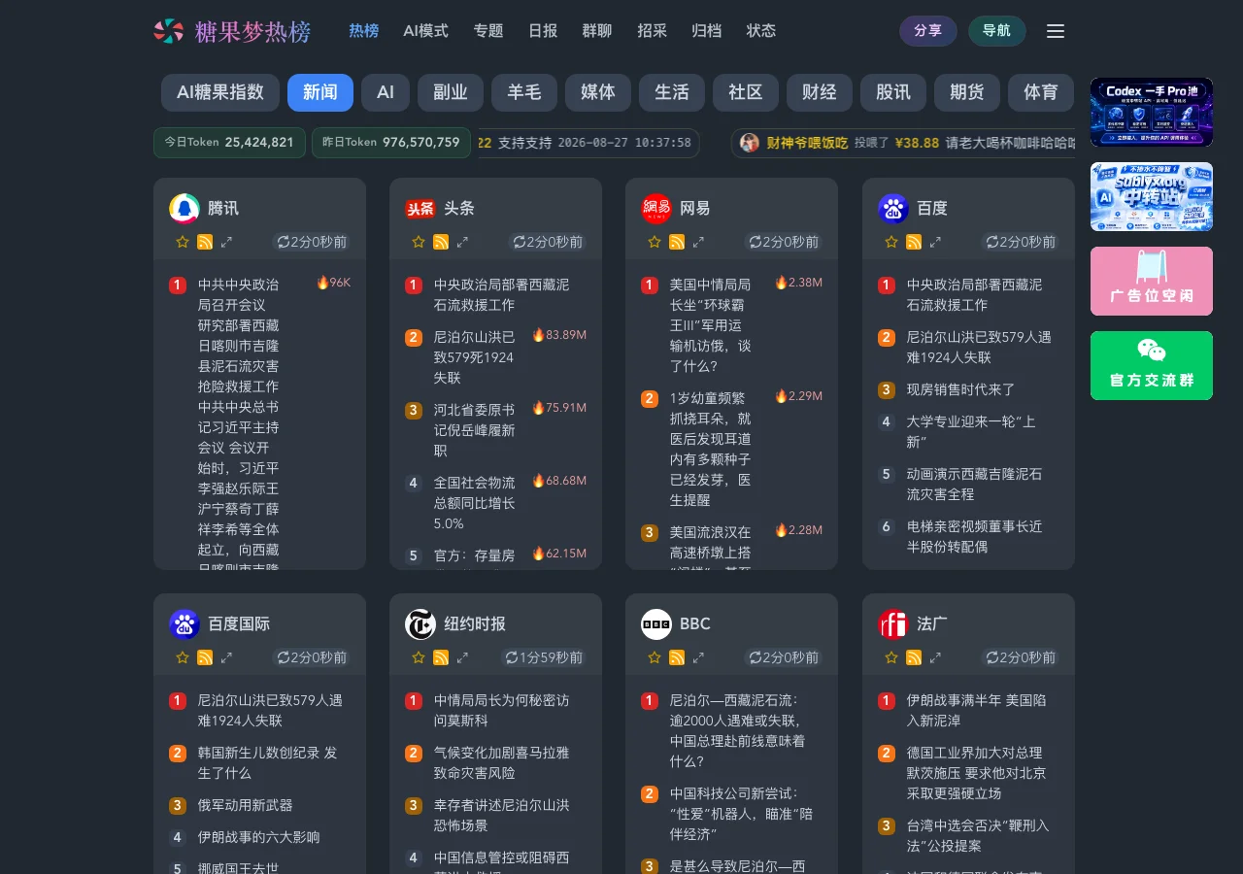Open 伊朗战事满半年 headline in 法广

pos(975,710)
